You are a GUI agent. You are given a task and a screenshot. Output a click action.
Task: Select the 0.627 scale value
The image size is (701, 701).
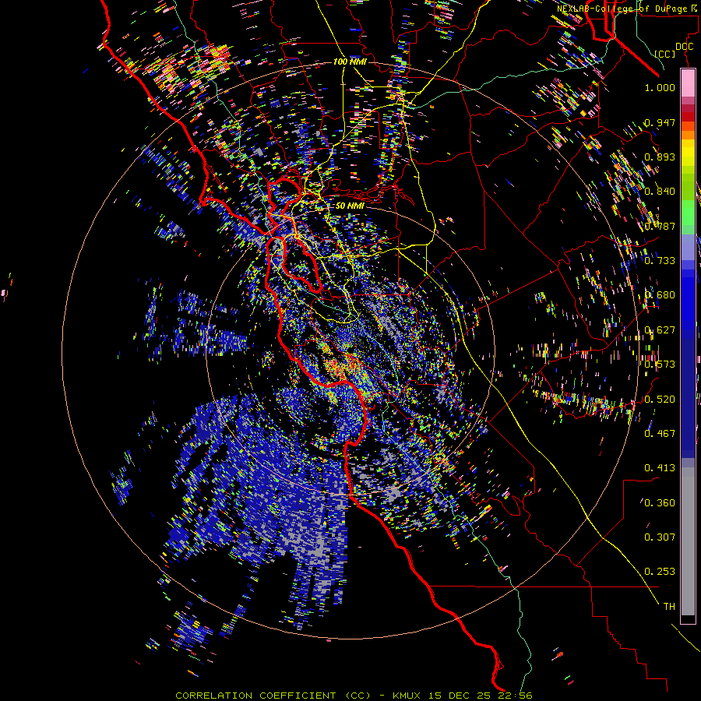[660, 330]
